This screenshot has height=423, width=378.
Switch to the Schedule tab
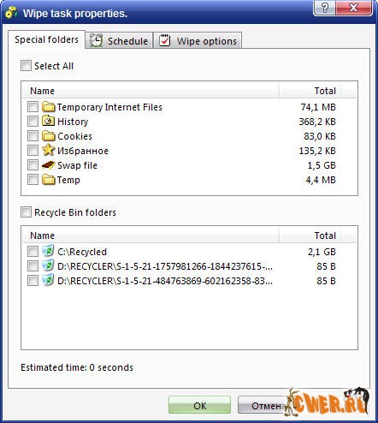pyautogui.click(x=119, y=40)
